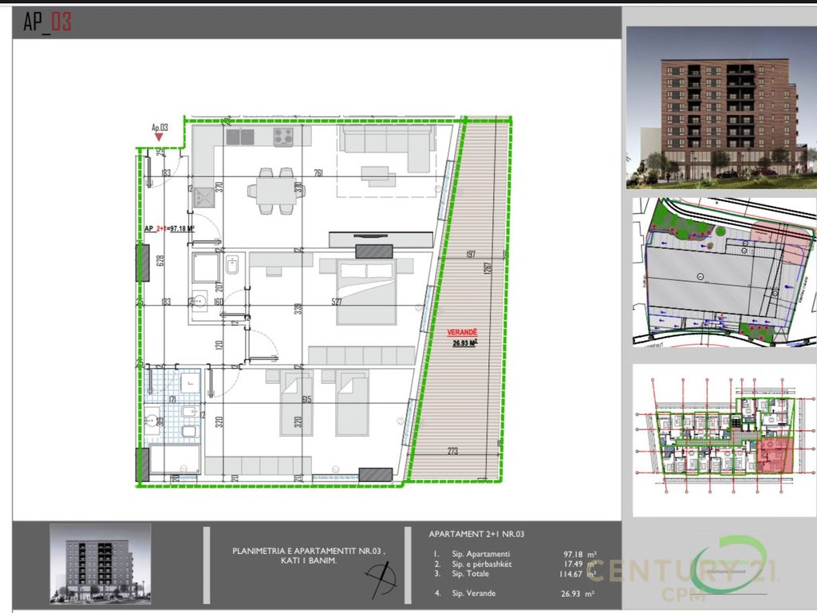Click the AP_03 title in the header
This screenshot has width=817, height=613.
click(47, 22)
